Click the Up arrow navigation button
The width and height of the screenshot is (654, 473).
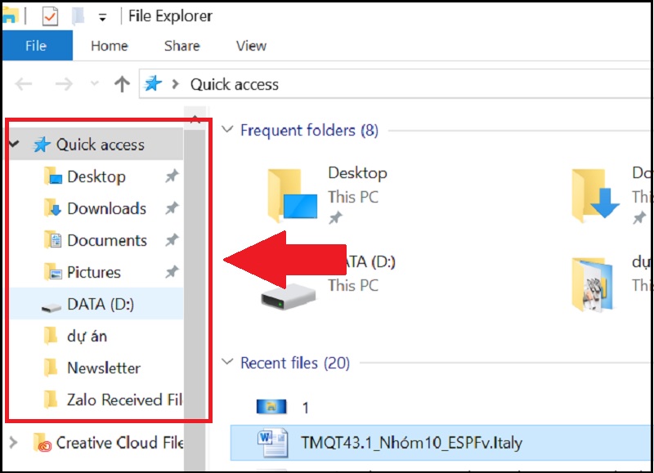tap(122, 84)
